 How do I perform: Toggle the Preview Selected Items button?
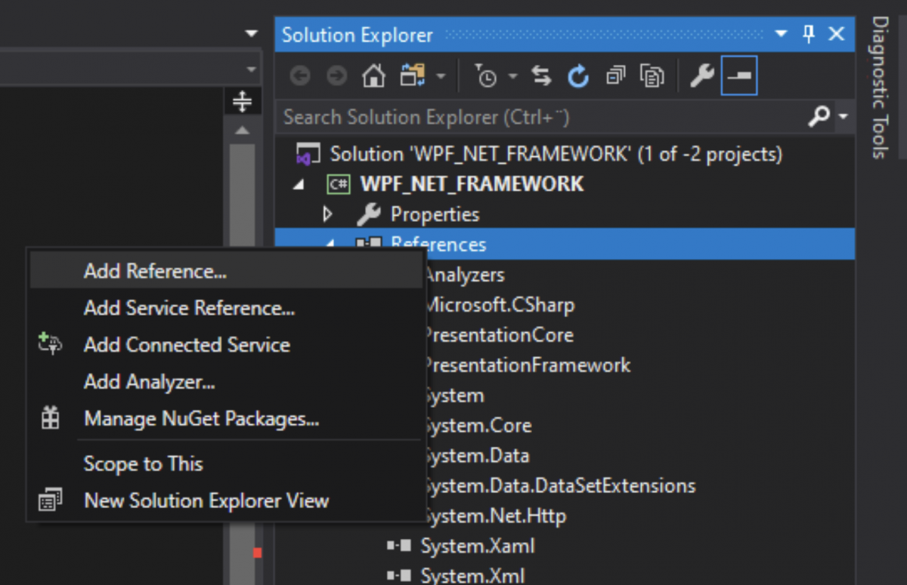(x=738, y=75)
